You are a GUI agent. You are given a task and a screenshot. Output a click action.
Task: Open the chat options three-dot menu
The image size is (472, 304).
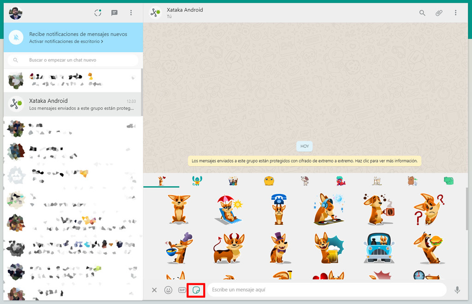456,13
